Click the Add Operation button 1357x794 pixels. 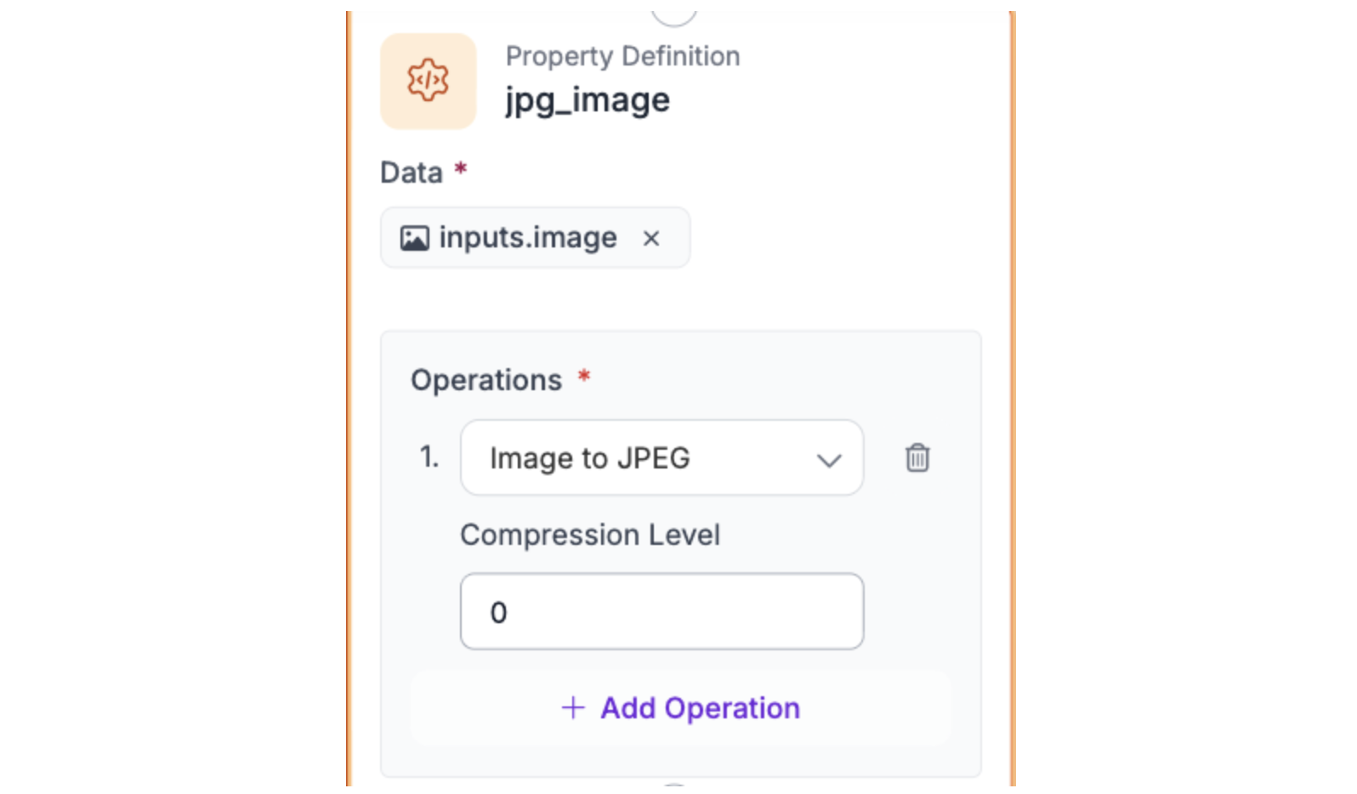pyautogui.click(x=680, y=707)
